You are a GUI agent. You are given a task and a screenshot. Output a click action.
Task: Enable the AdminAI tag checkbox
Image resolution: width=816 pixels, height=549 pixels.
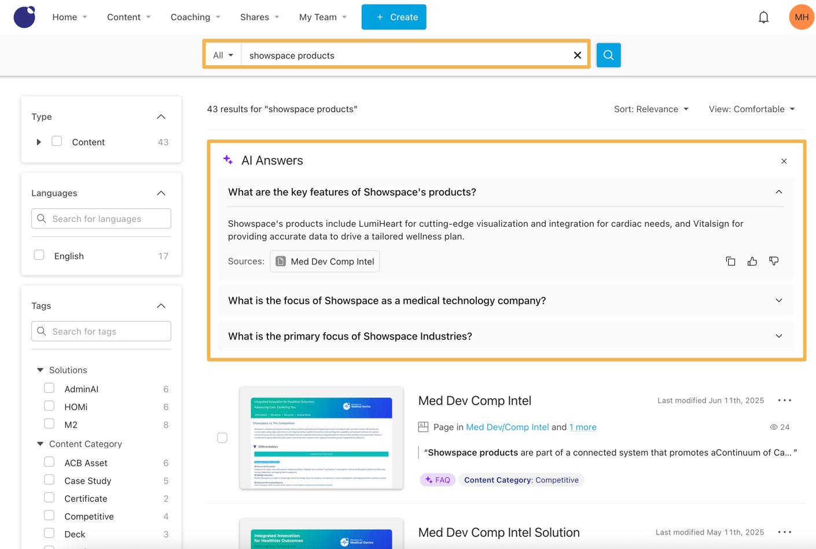tap(49, 389)
